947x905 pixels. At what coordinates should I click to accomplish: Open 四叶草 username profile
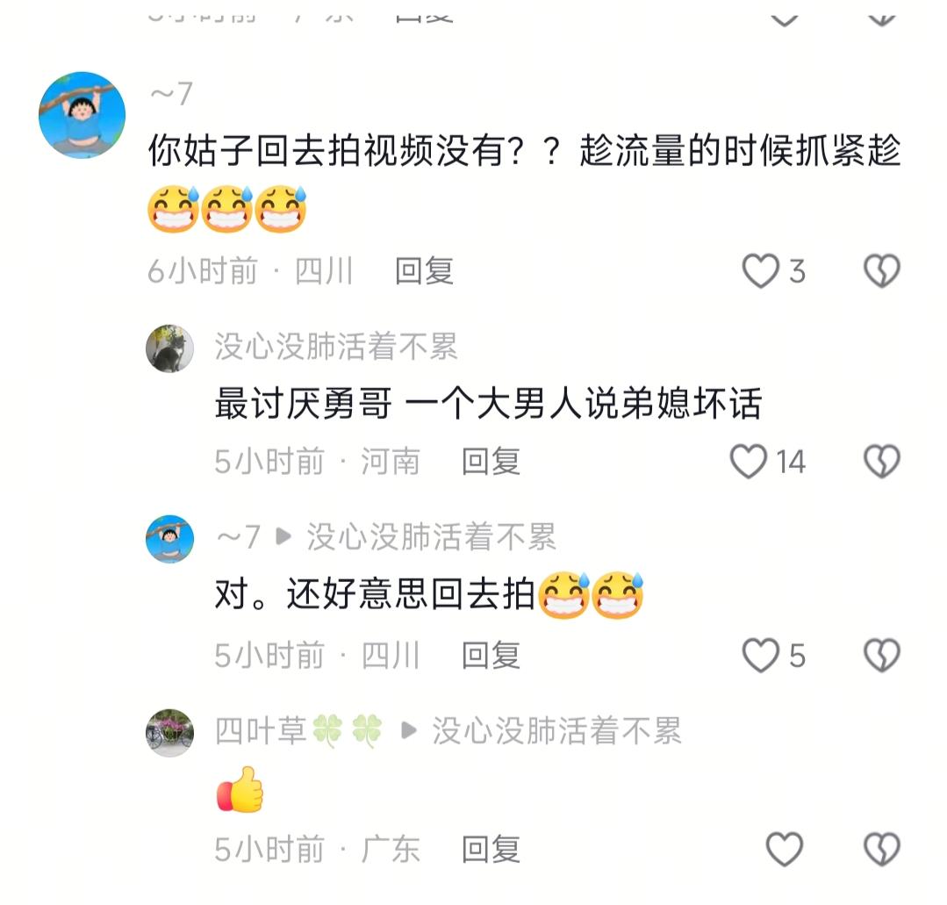pyautogui.click(x=299, y=731)
